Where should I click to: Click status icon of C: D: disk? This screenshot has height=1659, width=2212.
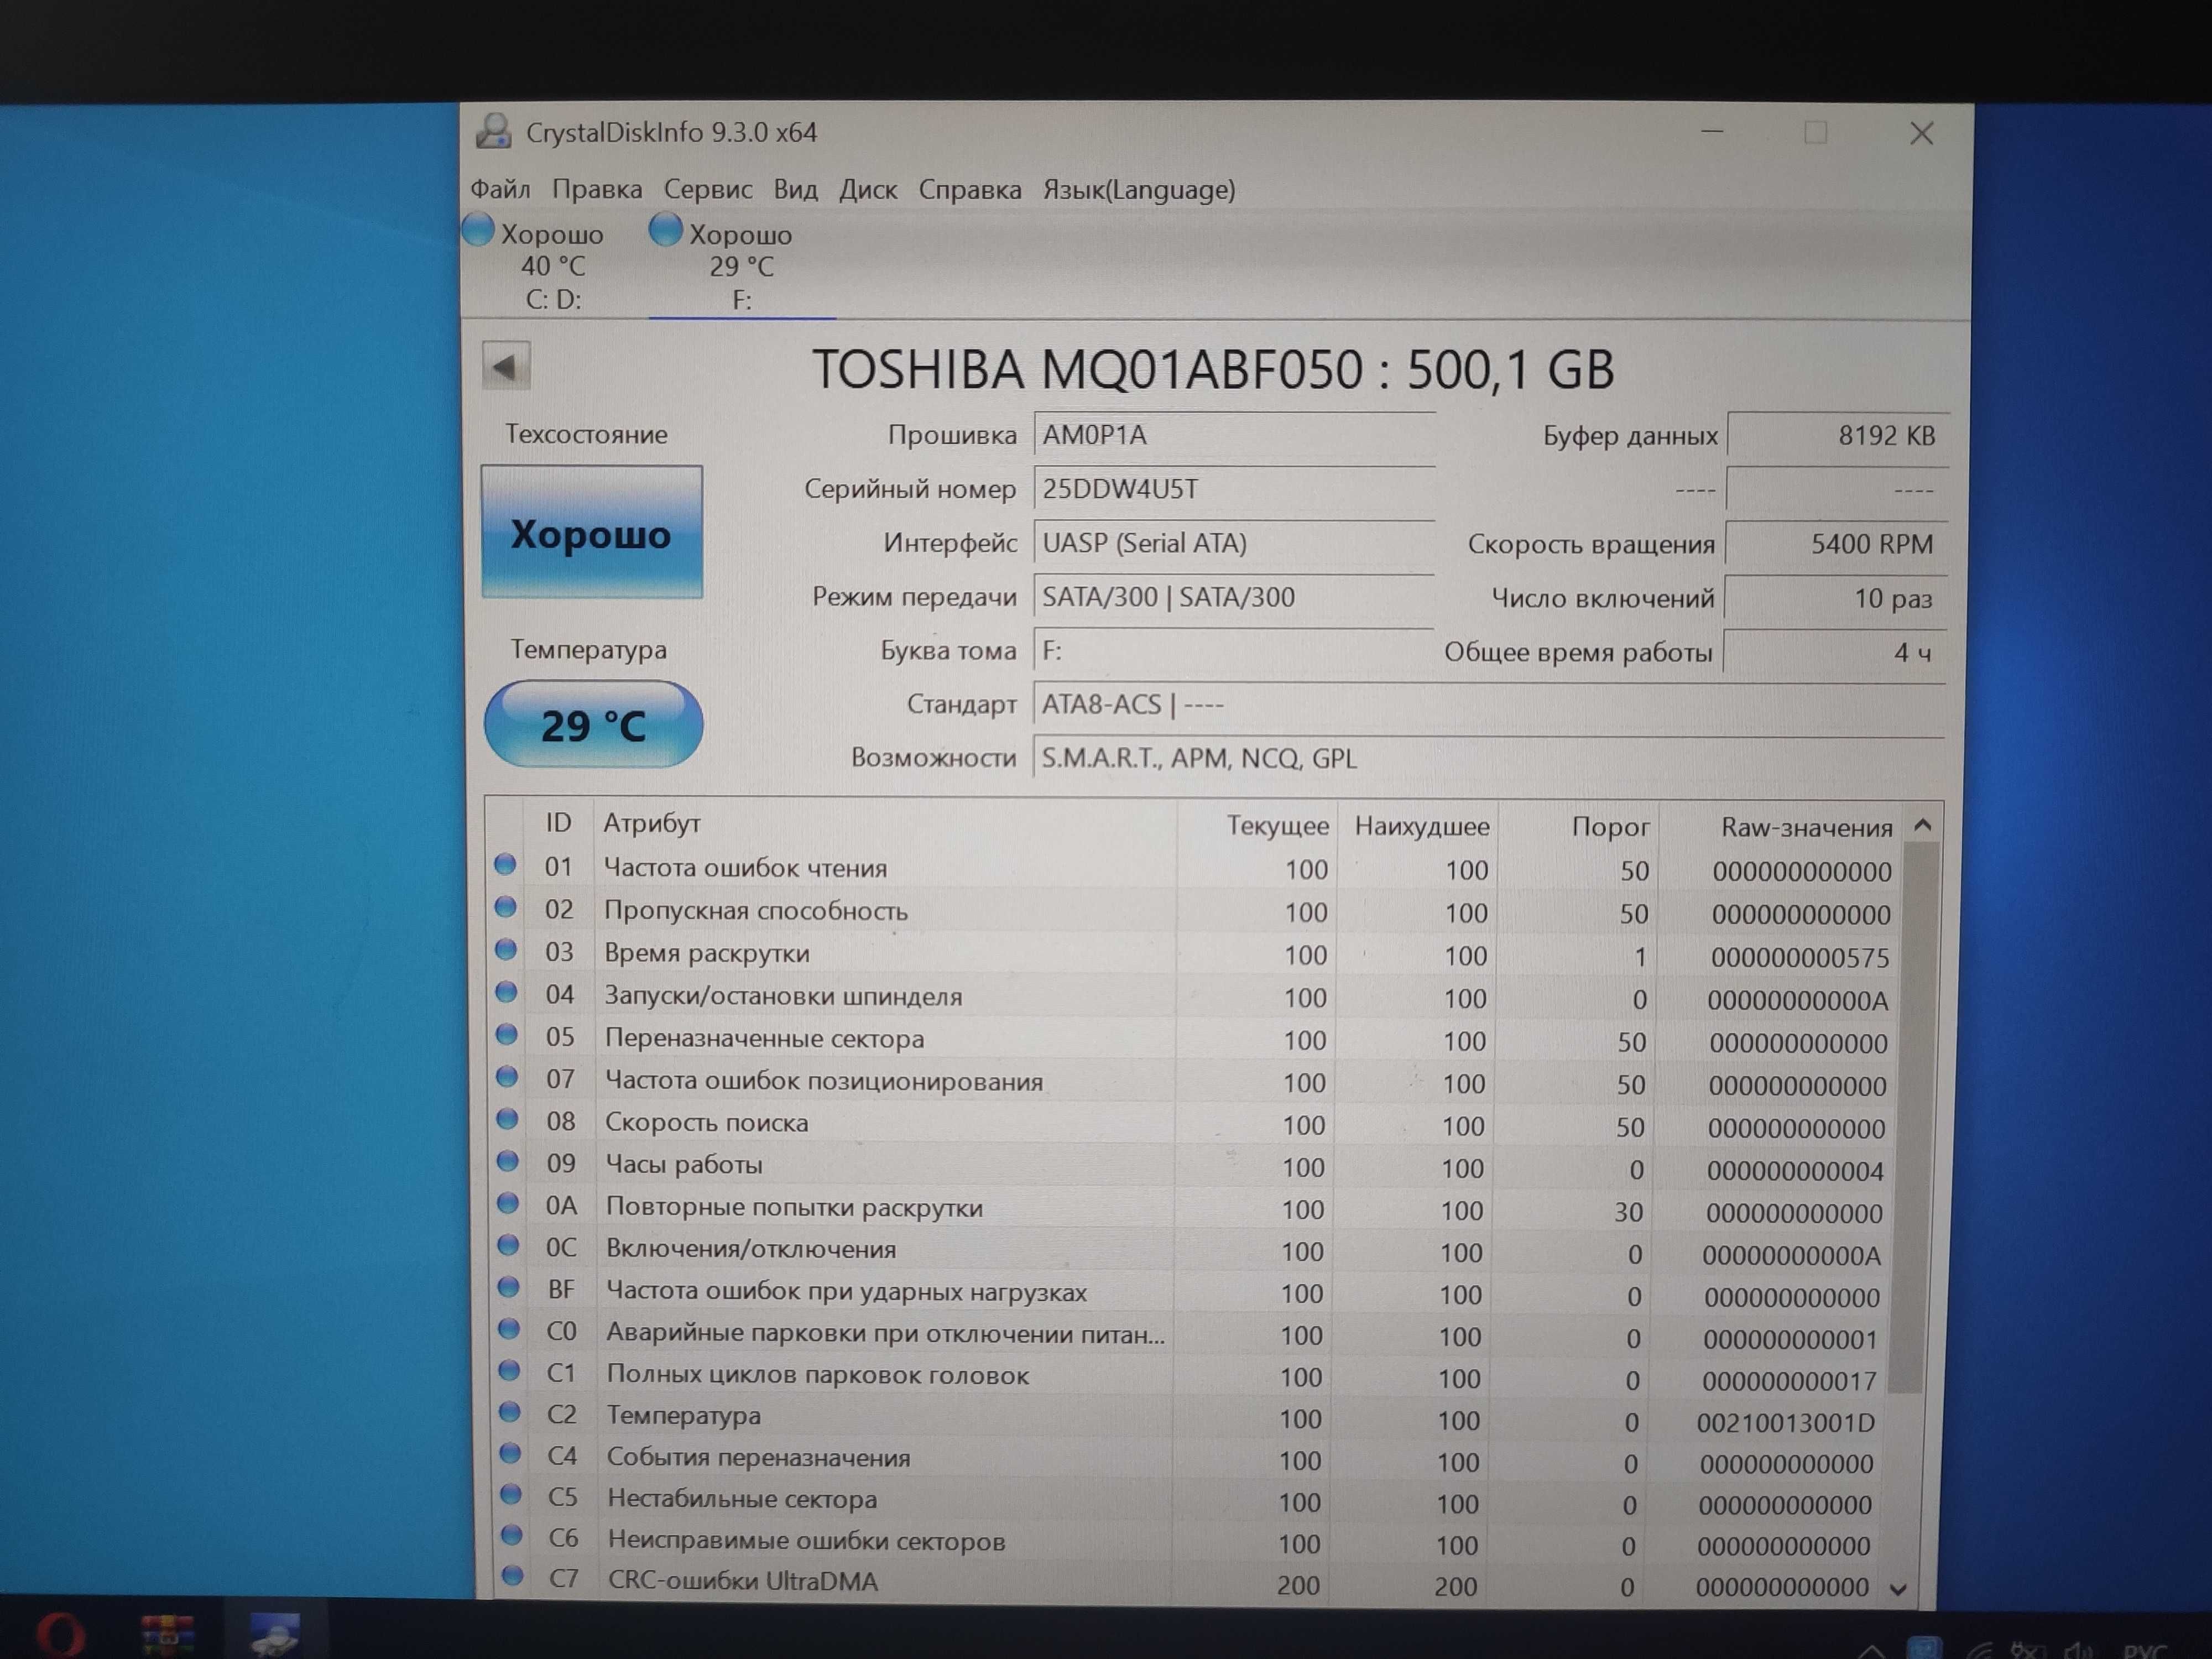[x=479, y=230]
